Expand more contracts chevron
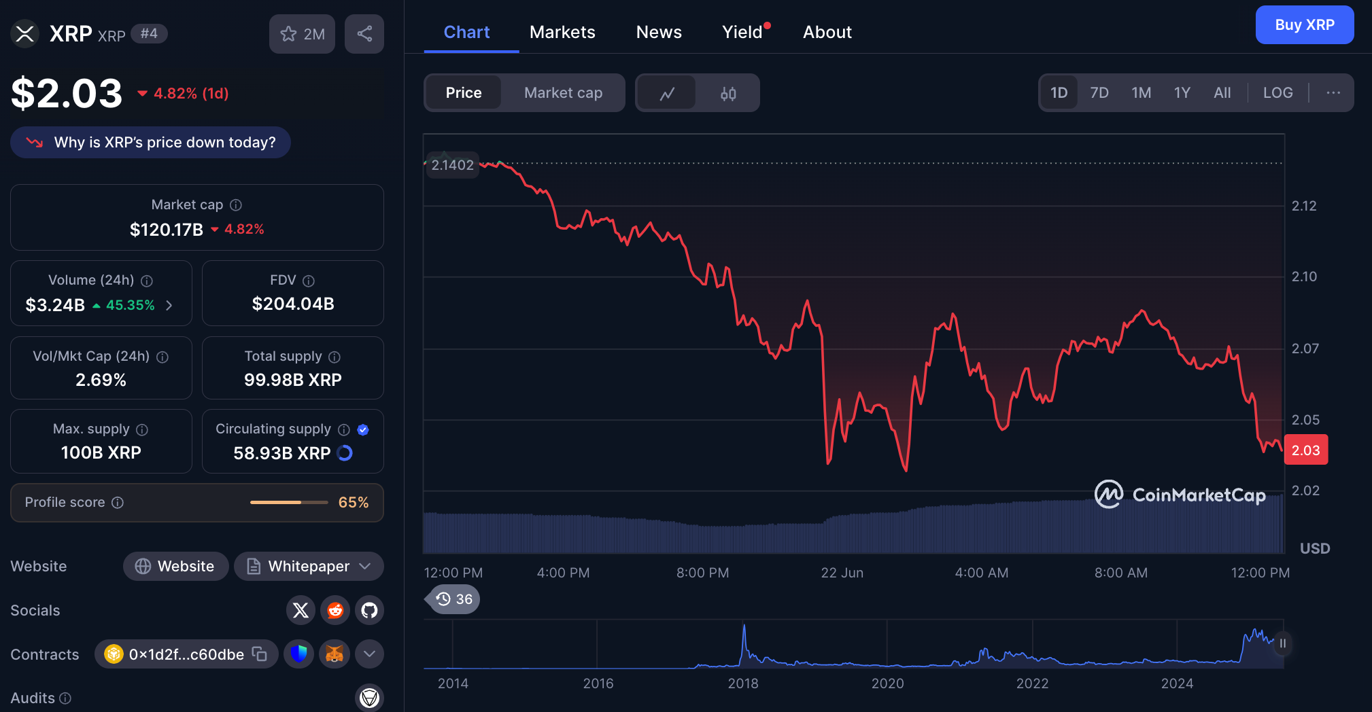Screen dimensions: 1372x712 point(369,654)
